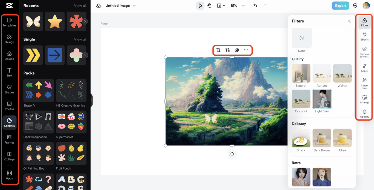
Task: Select the None filter
Action: tap(302, 38)
